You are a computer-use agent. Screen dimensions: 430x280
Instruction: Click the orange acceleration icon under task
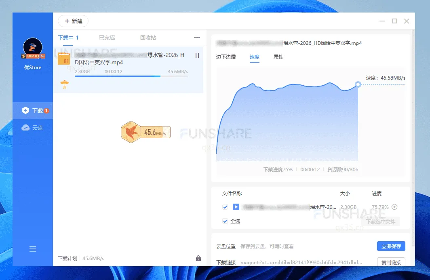click(64, 84)
